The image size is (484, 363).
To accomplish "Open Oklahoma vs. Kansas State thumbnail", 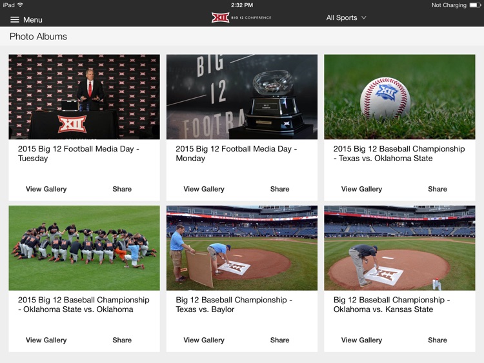I will pos(399,248).
